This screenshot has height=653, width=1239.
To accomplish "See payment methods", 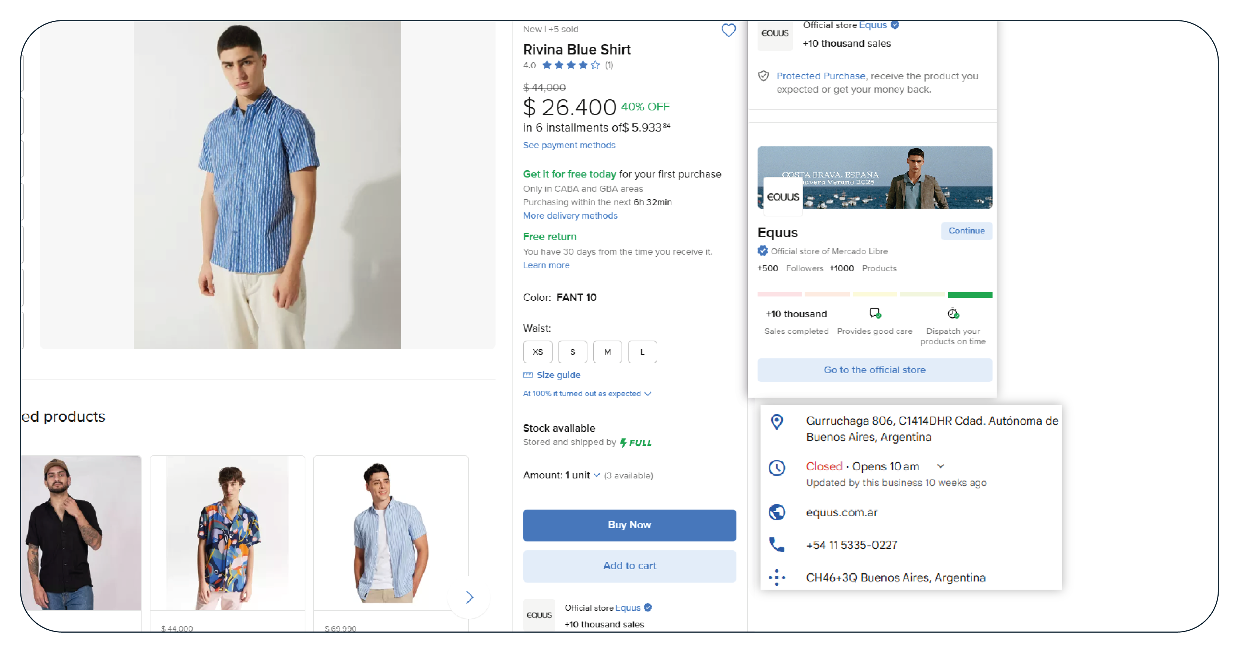I will click(x=569, y=145).
